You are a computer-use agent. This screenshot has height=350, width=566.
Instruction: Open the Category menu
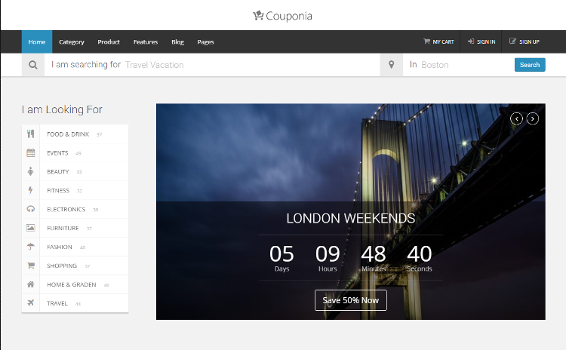click(x=72, y=41)
